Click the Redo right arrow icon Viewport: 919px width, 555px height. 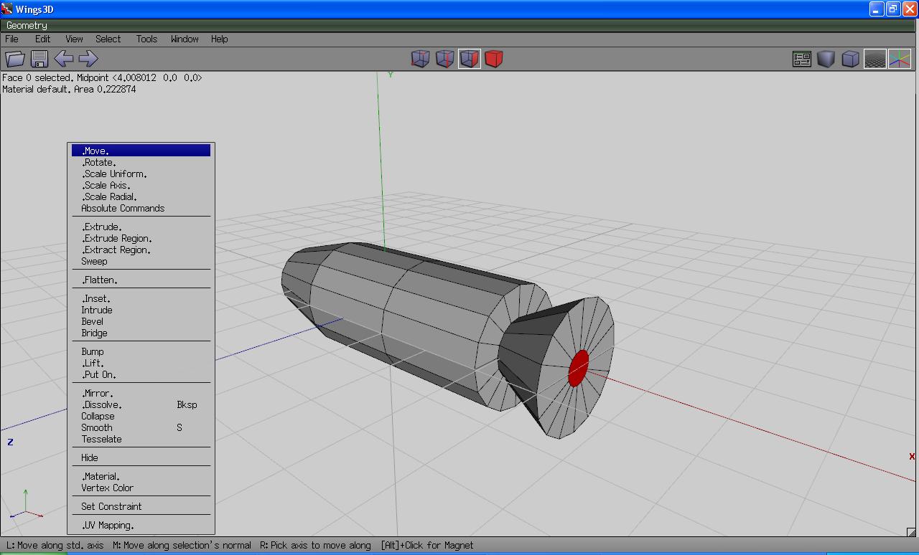88,59
